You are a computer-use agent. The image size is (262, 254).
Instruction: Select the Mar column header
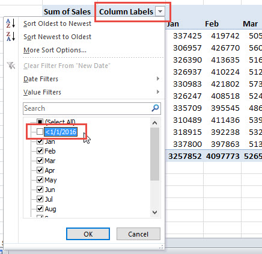[250, 24]
